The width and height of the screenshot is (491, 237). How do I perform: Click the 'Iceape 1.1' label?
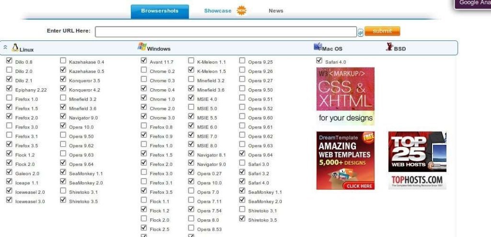pyautogui.click(x=27, y=183)
